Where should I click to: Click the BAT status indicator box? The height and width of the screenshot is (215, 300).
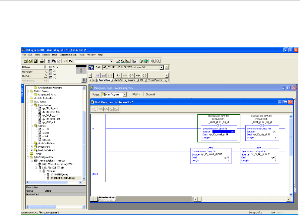(x=51, y=74)
